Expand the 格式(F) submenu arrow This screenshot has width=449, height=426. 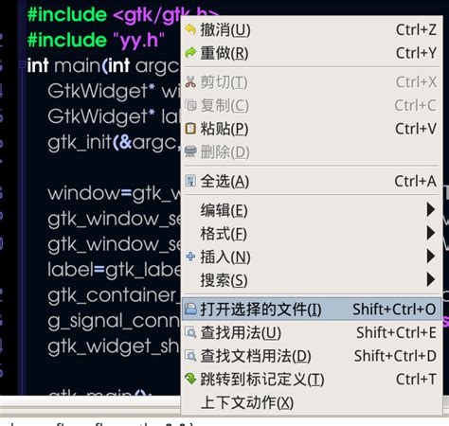pos(431,233)
